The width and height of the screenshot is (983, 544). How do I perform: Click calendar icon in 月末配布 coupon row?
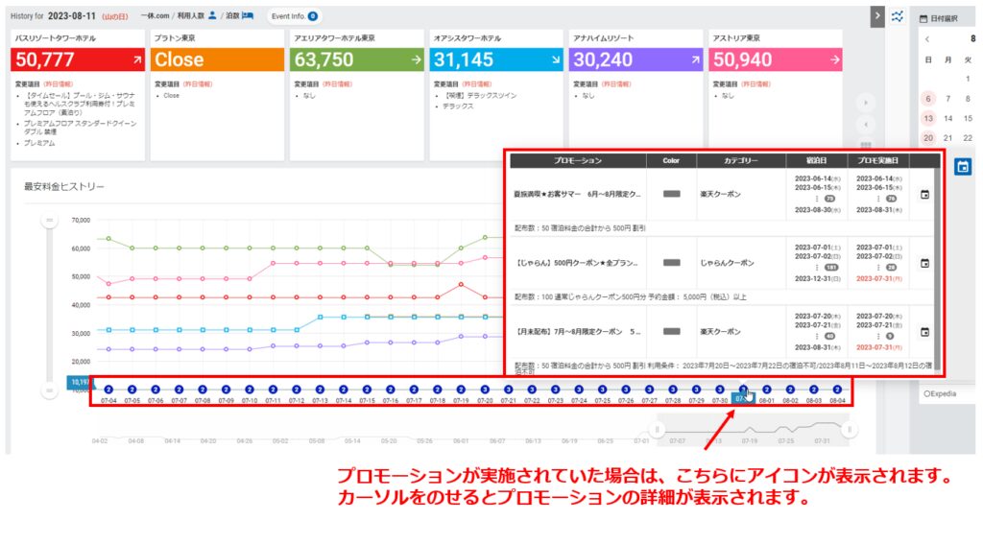point(924,332)
